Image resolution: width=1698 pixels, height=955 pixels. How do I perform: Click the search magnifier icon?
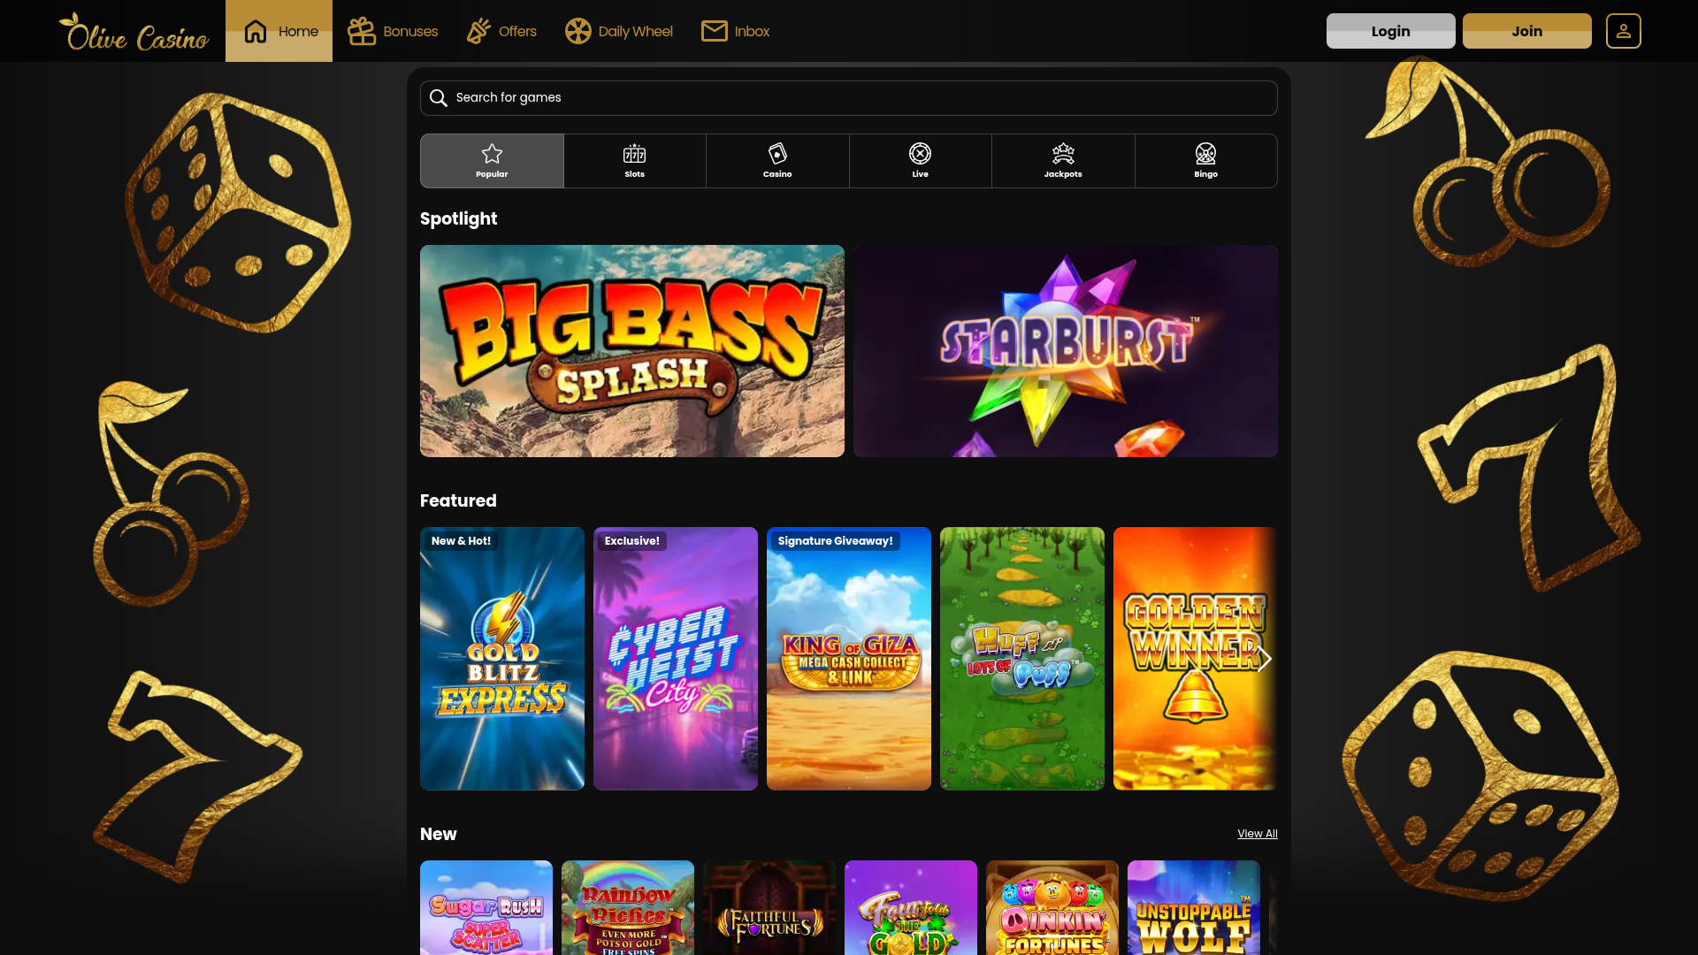pos(439,97)
